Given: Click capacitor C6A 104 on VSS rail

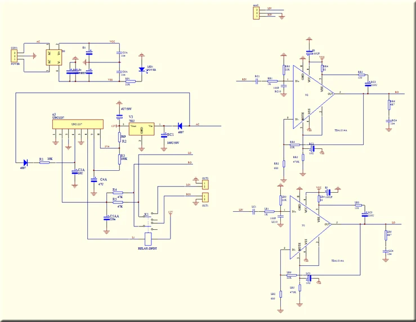Looking at the screenshot, I should click(x=119, y=72).
